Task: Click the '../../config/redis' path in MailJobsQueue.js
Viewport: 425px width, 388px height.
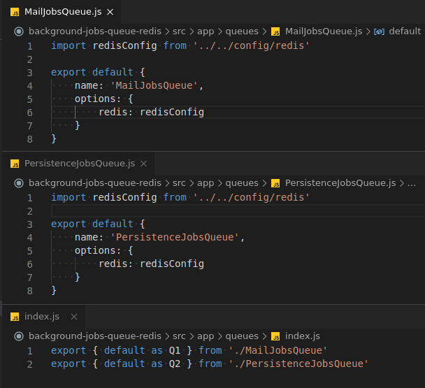Action: (251, 45)
